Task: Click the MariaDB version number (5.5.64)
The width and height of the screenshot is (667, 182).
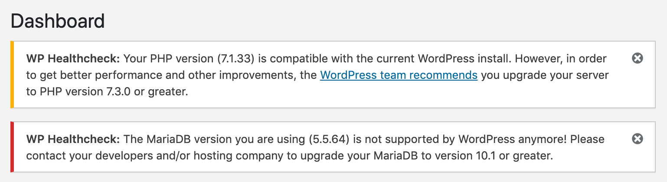Action: click(x=331, y=139)
